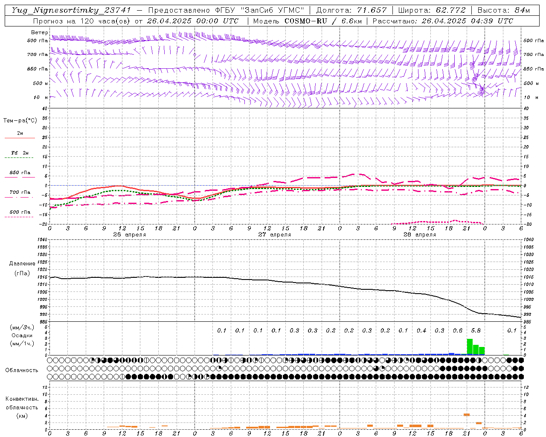
Task: Click the "28 апреля" date label
Action: (x=420, y=235)
